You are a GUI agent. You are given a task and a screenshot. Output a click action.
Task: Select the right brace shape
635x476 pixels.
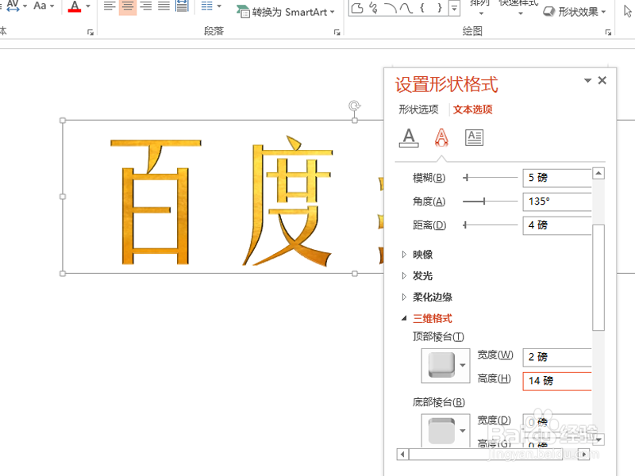click(439, 8)
